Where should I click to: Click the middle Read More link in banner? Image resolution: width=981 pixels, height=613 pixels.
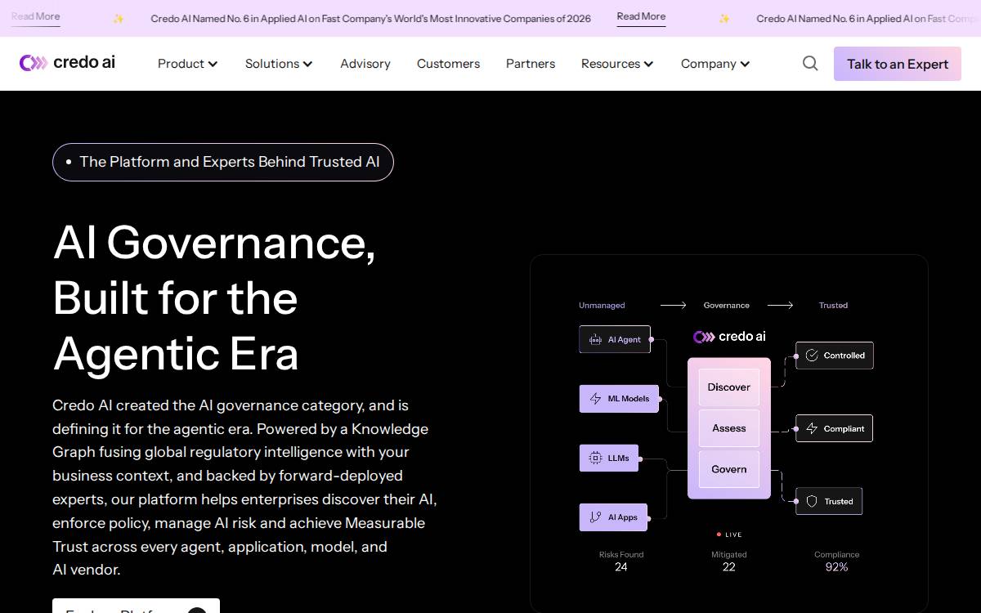[x=641, y=17]
